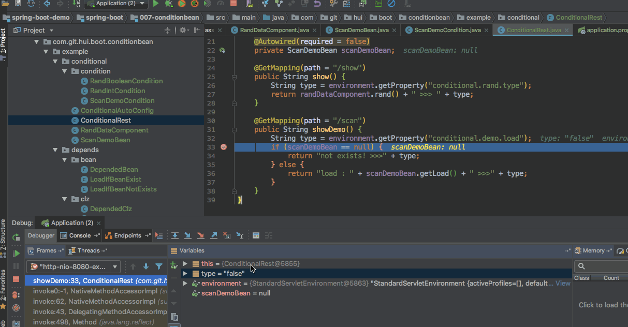The width and height of the screenshot is (628, 327).
Task: Click the Step Out debugger icon
Action: [x=214, y=235]
